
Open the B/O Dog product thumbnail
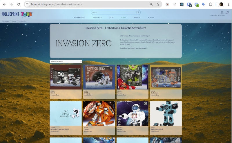pyautogui.click(x=99, y=77)
